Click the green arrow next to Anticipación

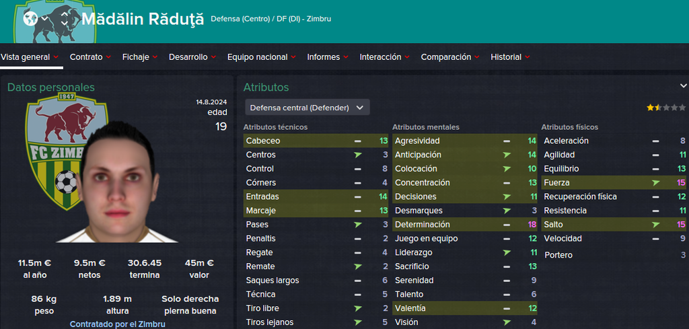coord(507,155)
